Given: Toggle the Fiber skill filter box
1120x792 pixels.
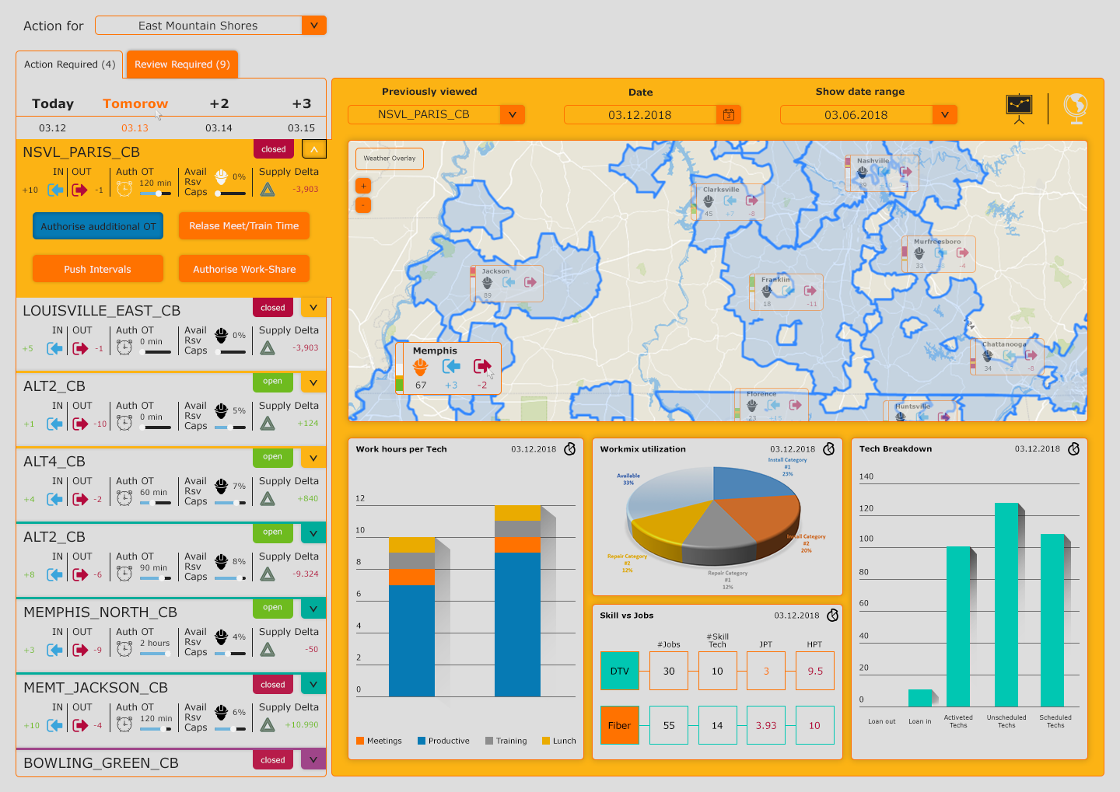Looking at the screenshot, I should click(x=620, y=725).
